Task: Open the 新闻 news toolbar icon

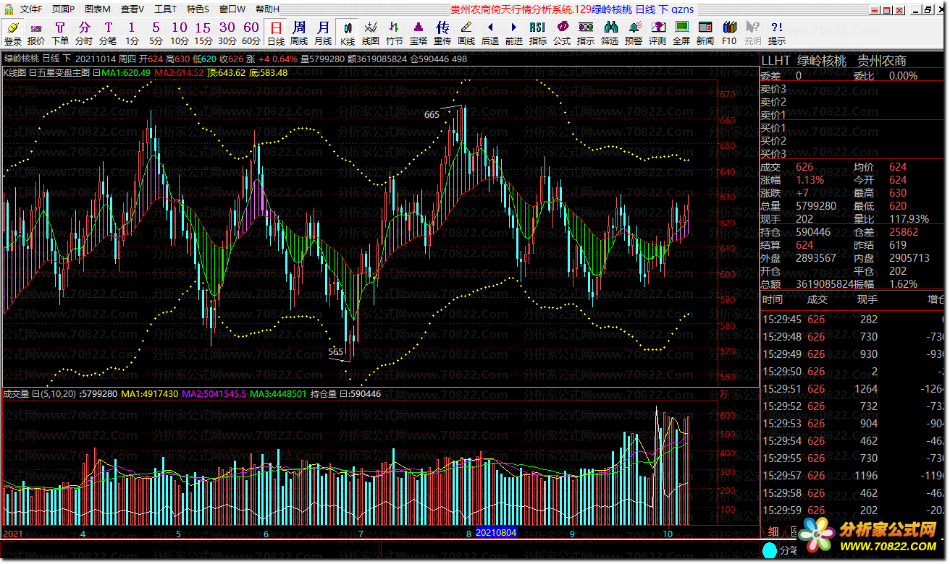Action: click(705, 33)
